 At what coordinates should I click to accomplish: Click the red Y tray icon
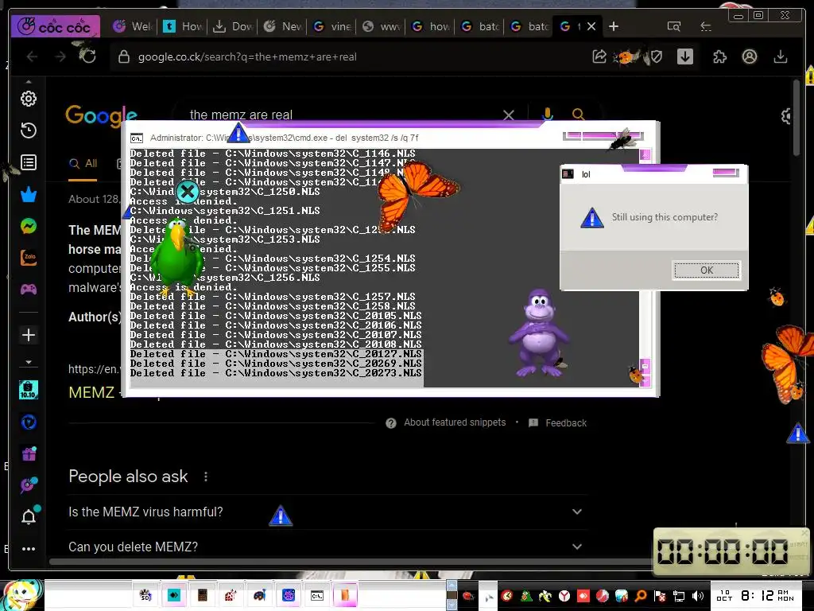pyautogui.click(x=564, y=596)
